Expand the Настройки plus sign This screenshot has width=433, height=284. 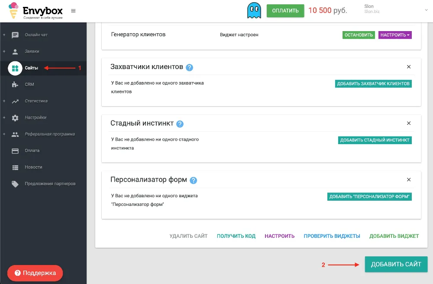(x=4, y=117)
